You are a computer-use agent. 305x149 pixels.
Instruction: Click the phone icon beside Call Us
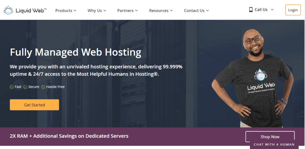pos(251,10)
